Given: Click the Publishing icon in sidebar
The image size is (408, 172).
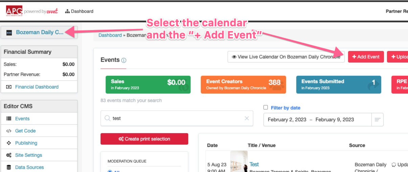Looking at the screenshot, I should [9, 143].
